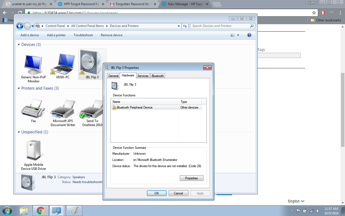Select the Send To OneNote 2010 printer
This screenshot has width=345, height=216.
coord(92,113)
